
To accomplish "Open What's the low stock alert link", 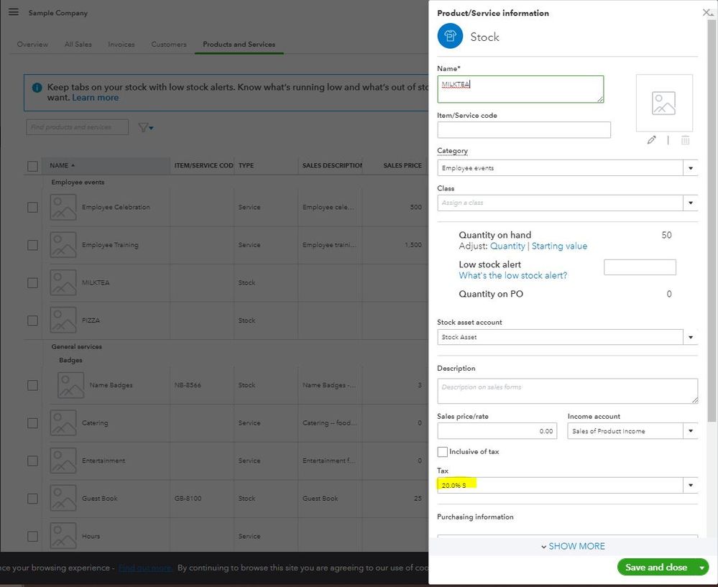I will (x=513, y=275).
